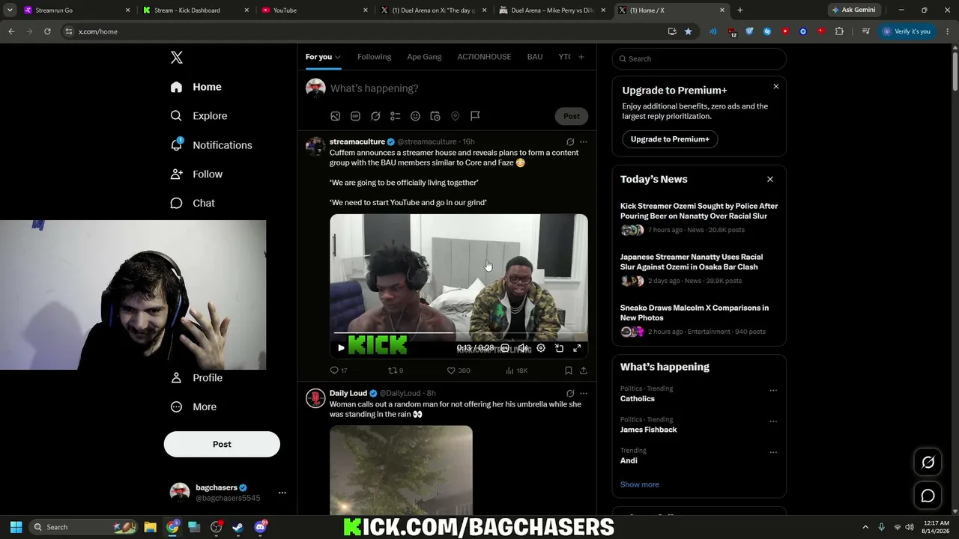Share the streamaculture post
This screenshot has width=959, height=539.
584,371
